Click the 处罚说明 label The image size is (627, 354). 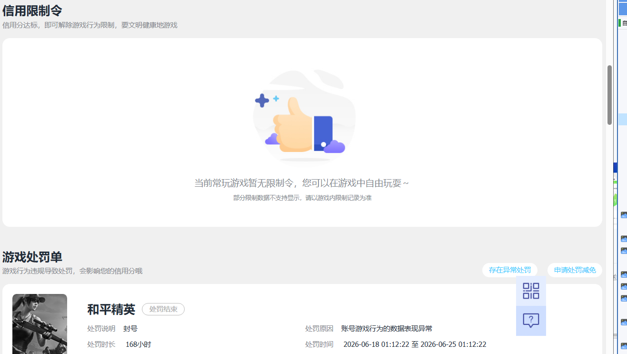coord(101,329)
